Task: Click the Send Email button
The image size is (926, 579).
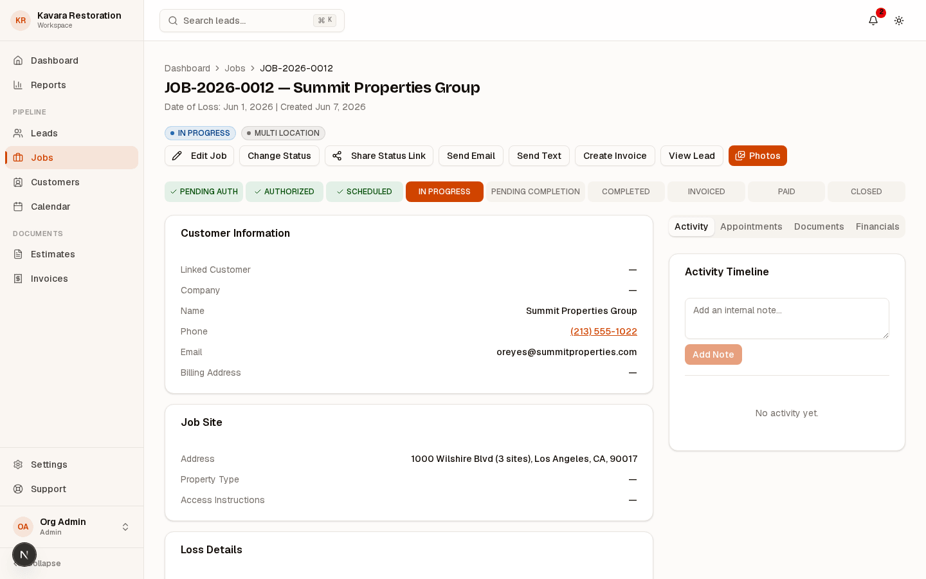Action: coord(471,156)
